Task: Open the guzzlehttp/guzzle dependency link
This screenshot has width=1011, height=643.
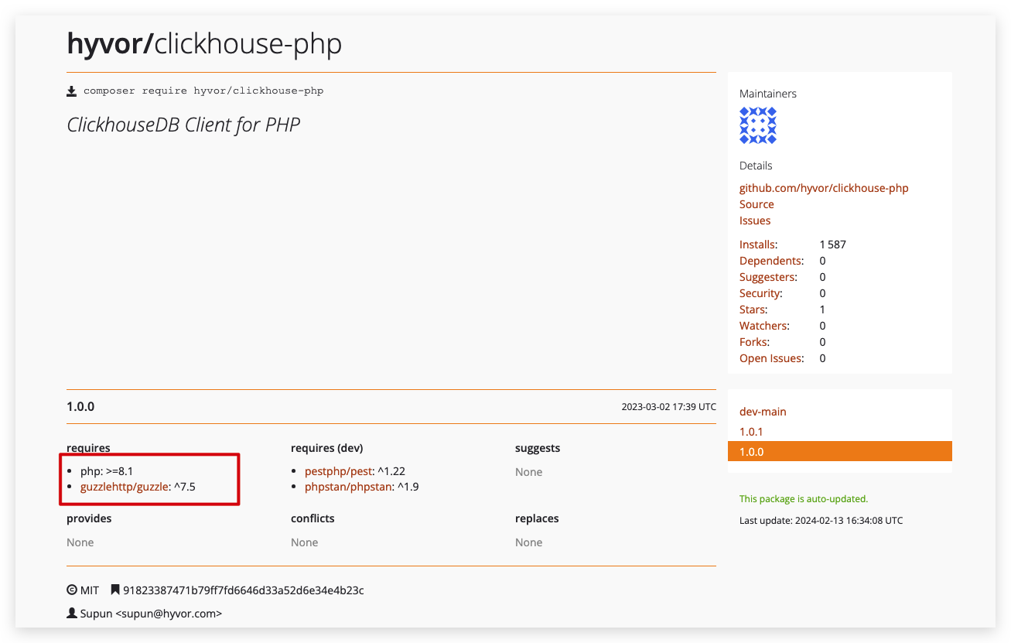Action: coord(125,487)
